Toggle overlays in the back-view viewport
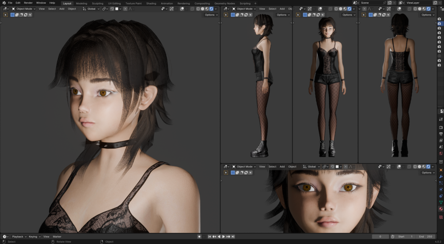Viewport: 444px width, 244px height. click(399, 9)
